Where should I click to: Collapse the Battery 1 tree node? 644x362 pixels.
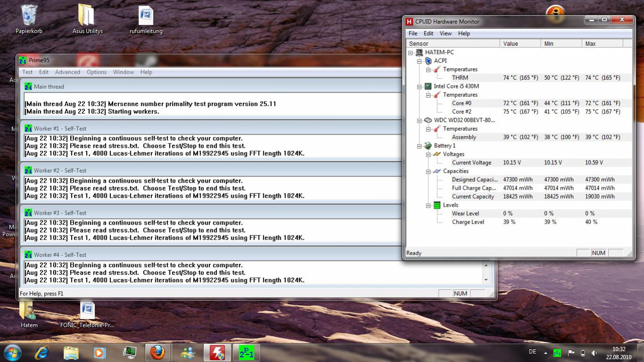coord(419,146)
